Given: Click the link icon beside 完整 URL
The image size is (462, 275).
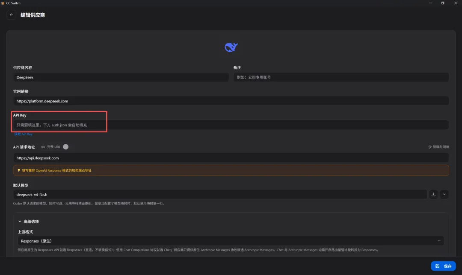Looking at the screenshot, I should pyautogui.click(x=43, y=147).
